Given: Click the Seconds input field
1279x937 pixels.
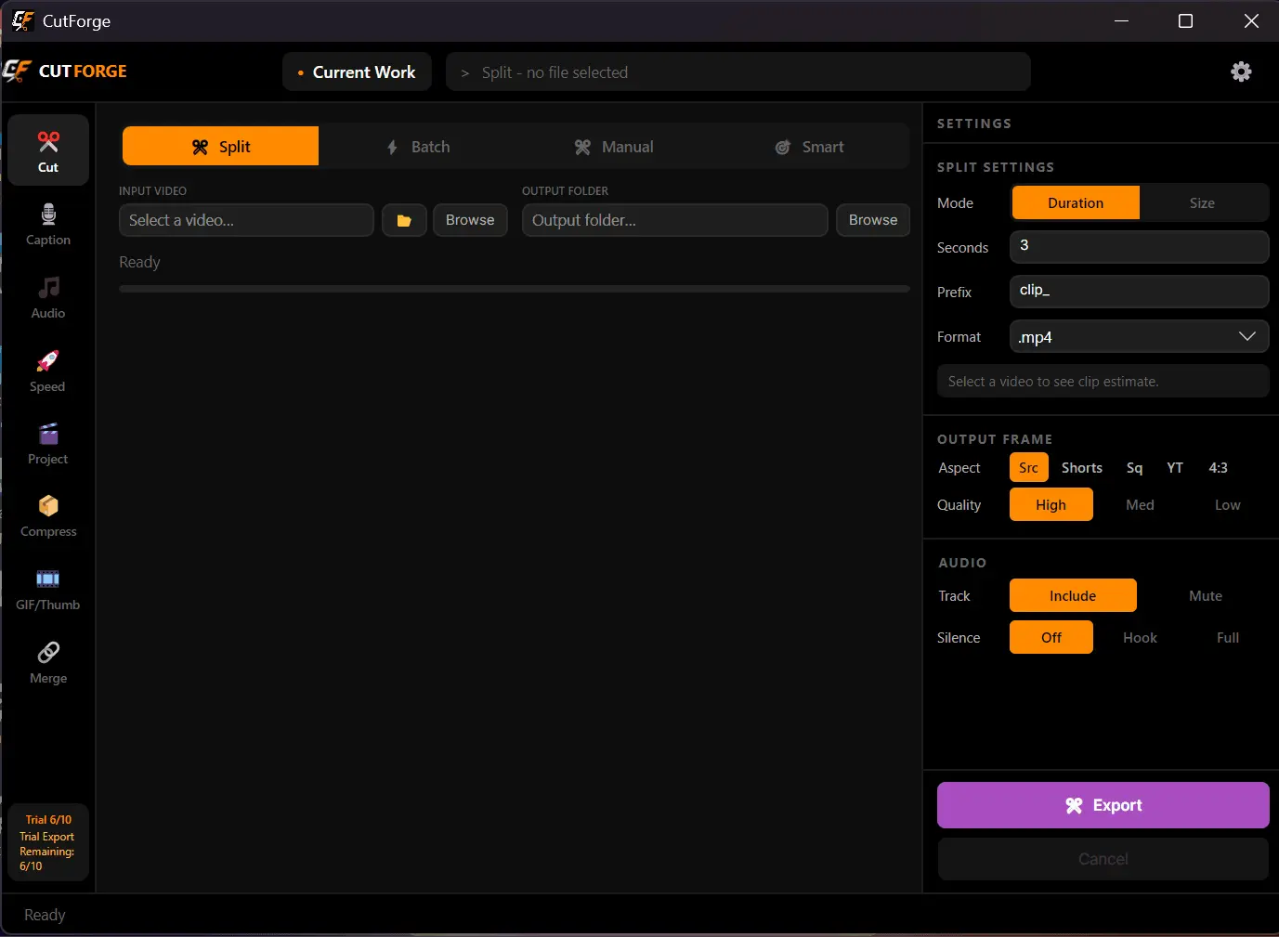Looking at the screenshot, I should 1139,247.
